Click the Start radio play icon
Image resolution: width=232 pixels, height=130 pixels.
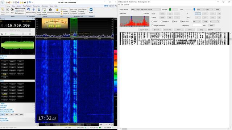point(8,10)
